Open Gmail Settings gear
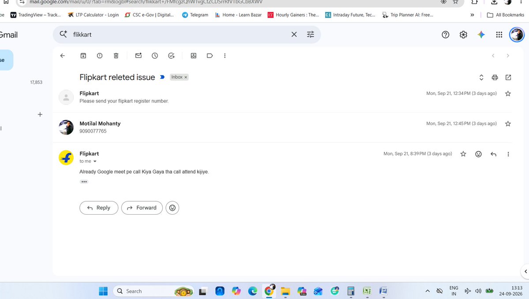Viewport: 529px width, 299px height. 463,34
